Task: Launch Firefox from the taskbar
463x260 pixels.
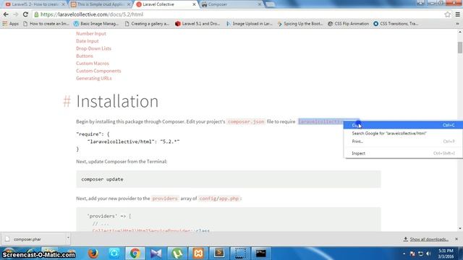Action: coord(93,253)
